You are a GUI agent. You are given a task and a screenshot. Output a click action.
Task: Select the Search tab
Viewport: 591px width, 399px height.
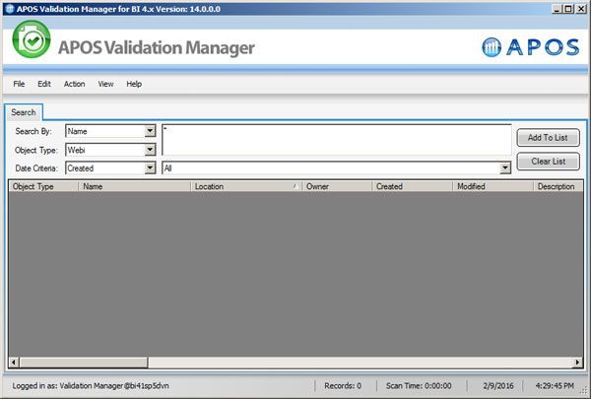(x=24, y=112)
